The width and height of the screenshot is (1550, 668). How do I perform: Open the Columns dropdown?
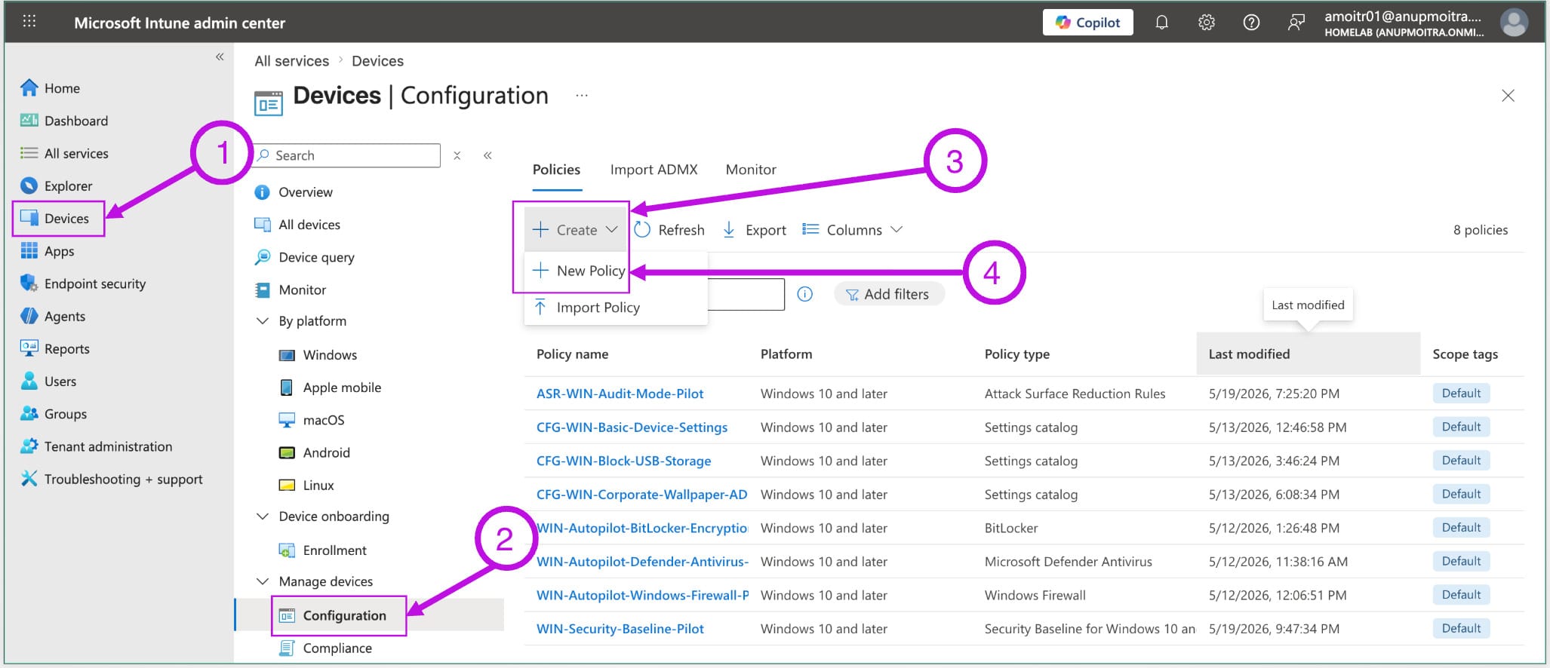[x=852, y=230]
